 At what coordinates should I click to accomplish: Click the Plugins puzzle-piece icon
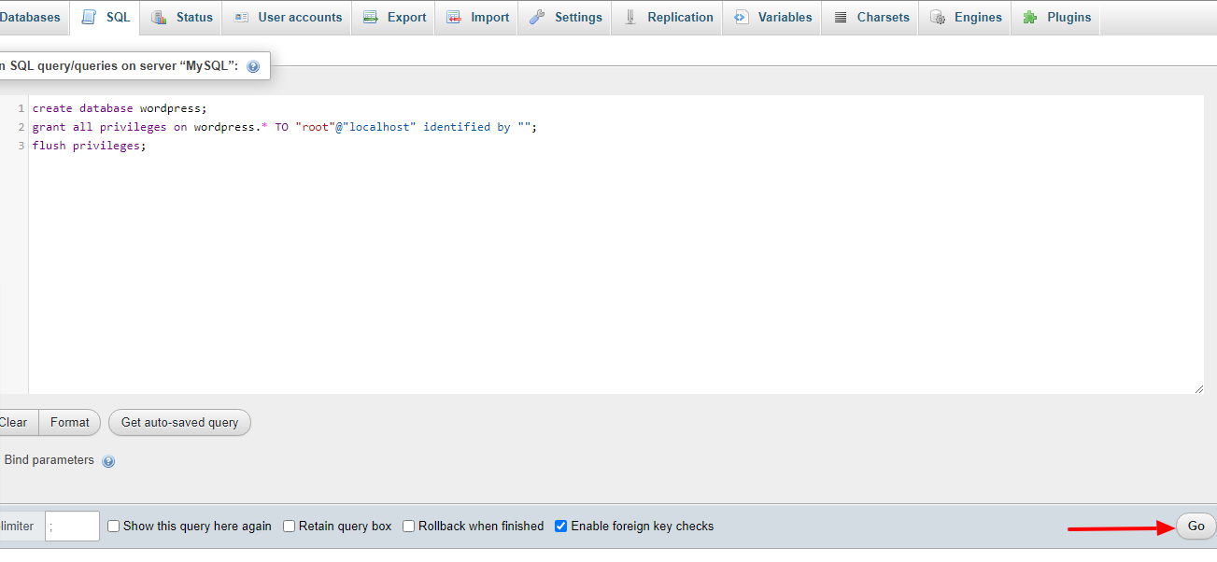[1030, 17]
